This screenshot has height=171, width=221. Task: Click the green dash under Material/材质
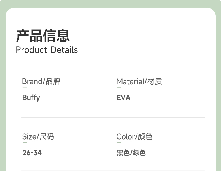point(119,87)
